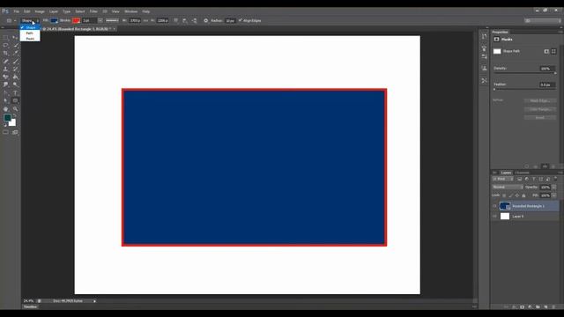Click the Radius input field

tap(230, 21)
